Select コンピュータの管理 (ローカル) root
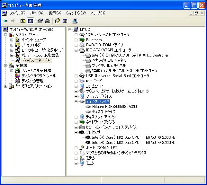This screenshot has width=207, height=185. coord(31,30)
